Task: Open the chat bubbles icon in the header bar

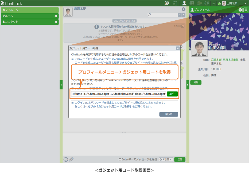Action: pos(192,3)
